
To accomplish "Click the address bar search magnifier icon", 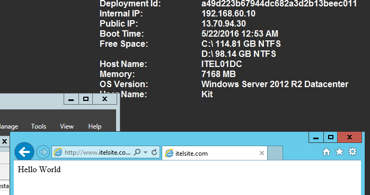I will (137, 152).
